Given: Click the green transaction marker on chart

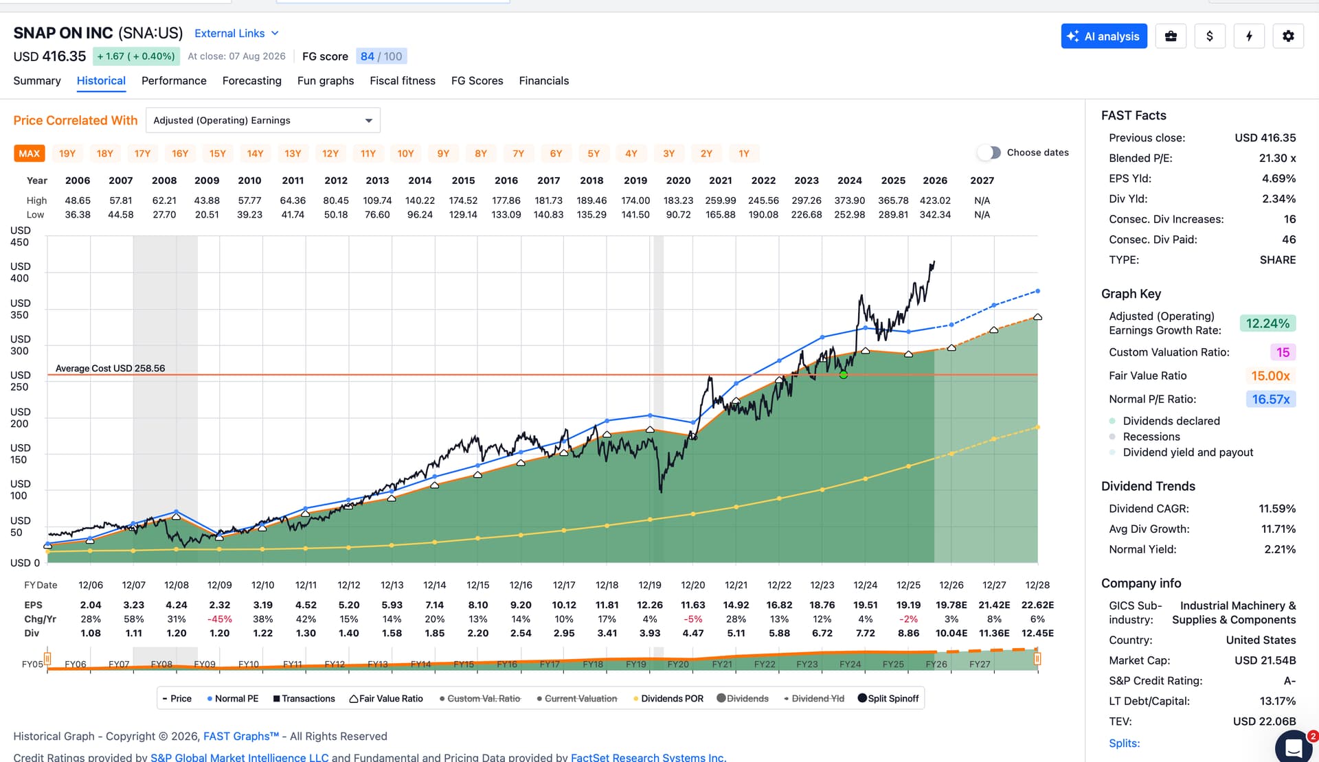Looking at the screenshot, I should tap(844, 374).
